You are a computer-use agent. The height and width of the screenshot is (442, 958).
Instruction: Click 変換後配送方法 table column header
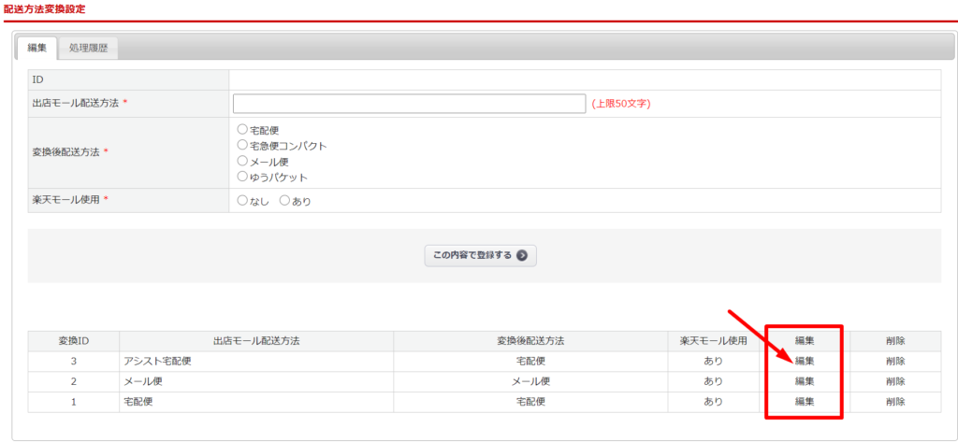(x=530, y=341)
